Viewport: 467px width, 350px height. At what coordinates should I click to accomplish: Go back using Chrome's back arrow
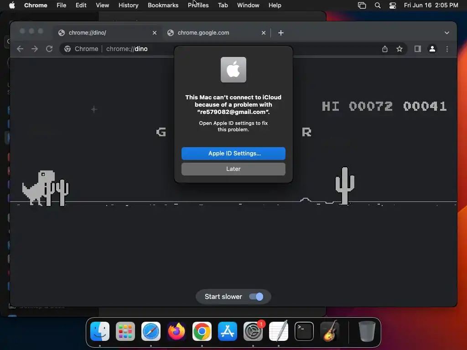click(20, 49)
